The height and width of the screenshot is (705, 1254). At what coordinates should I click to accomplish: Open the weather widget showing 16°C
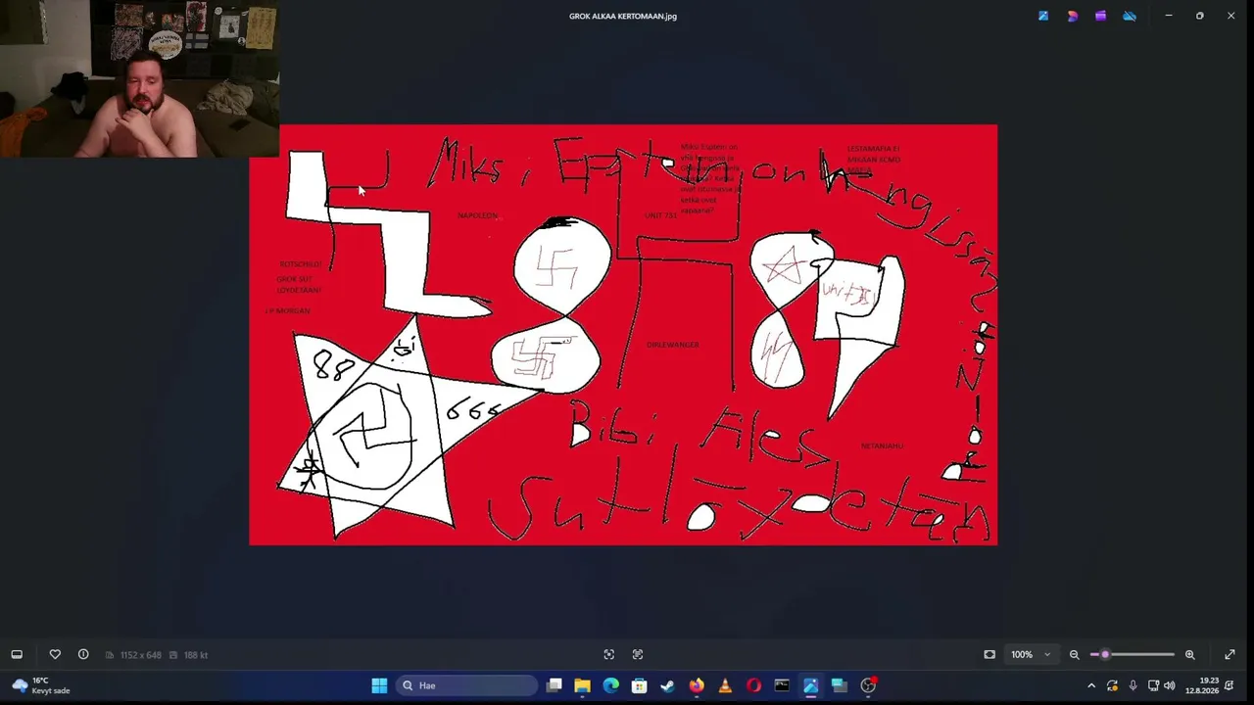(x=39, y=685)
